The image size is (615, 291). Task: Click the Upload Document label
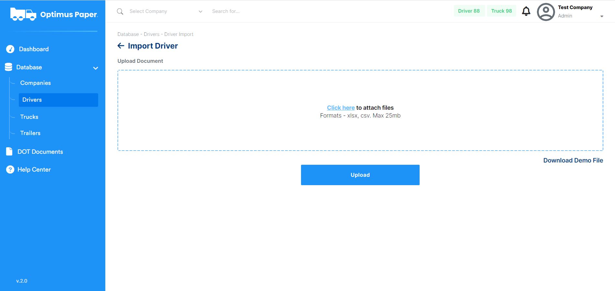(140, 61)
